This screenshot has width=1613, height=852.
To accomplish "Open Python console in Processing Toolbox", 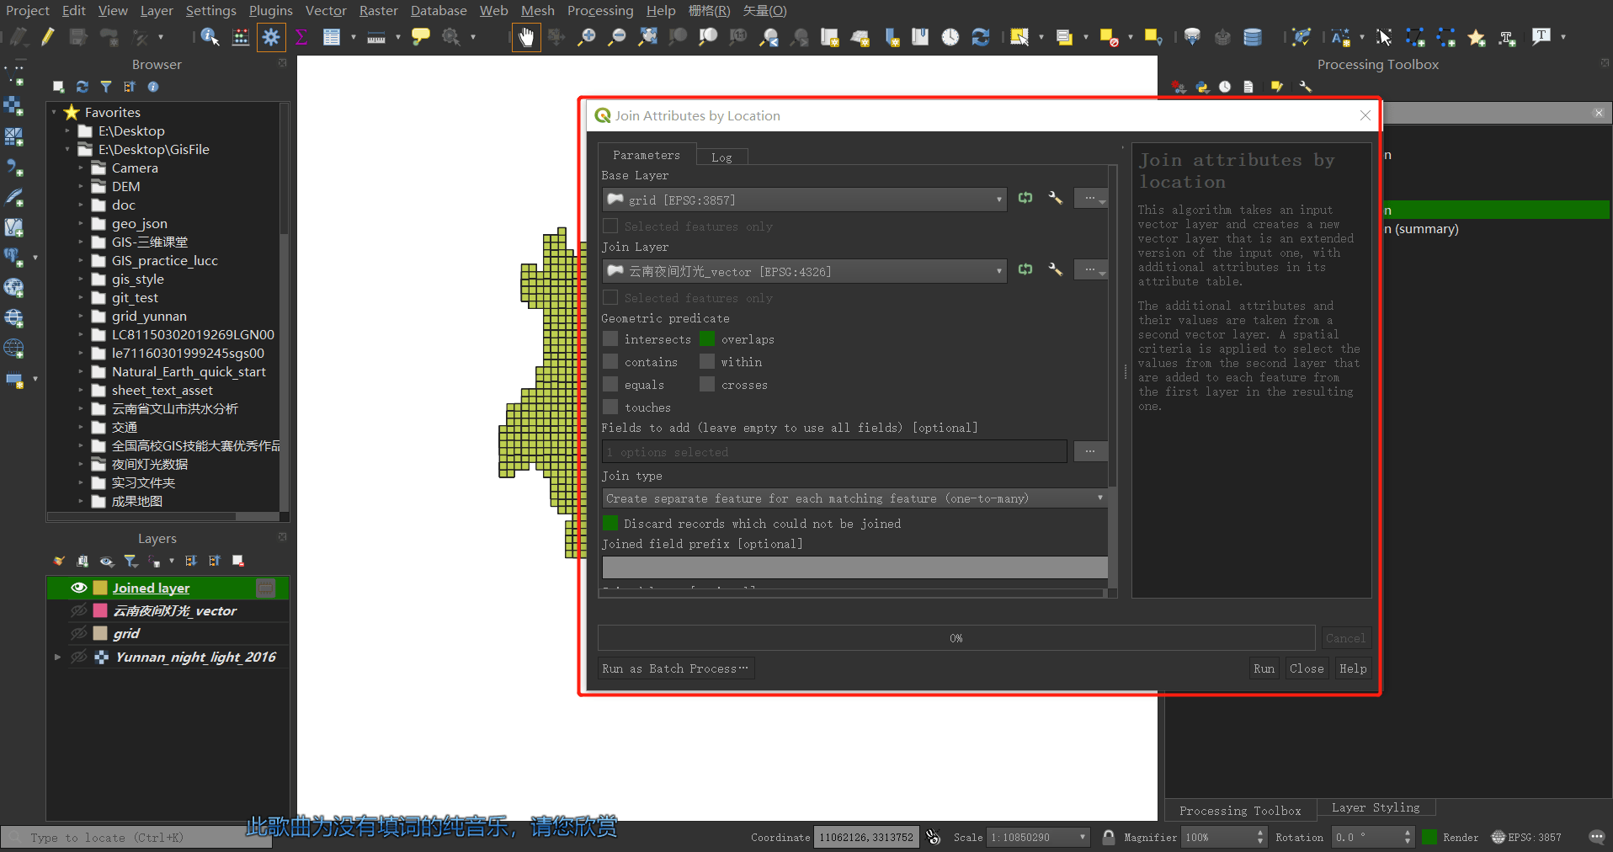I will (x=1202, y=87).
